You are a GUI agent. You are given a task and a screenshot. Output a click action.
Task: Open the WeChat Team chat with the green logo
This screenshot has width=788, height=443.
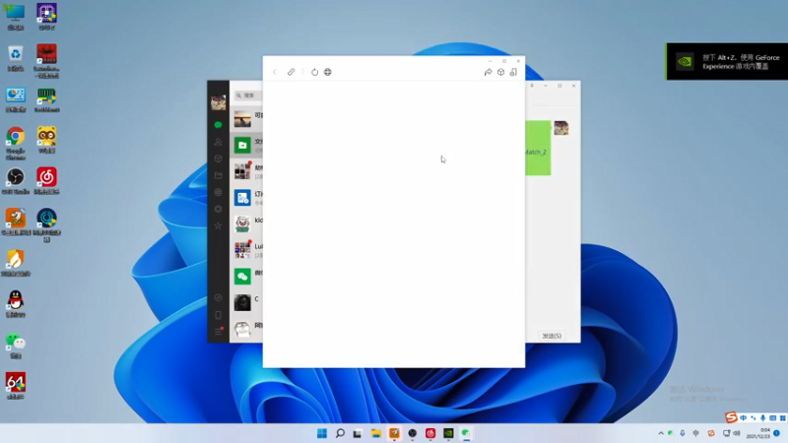click(x=246, y=277)
